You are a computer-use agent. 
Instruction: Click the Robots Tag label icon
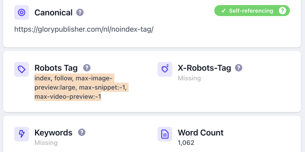pos(21,69)
